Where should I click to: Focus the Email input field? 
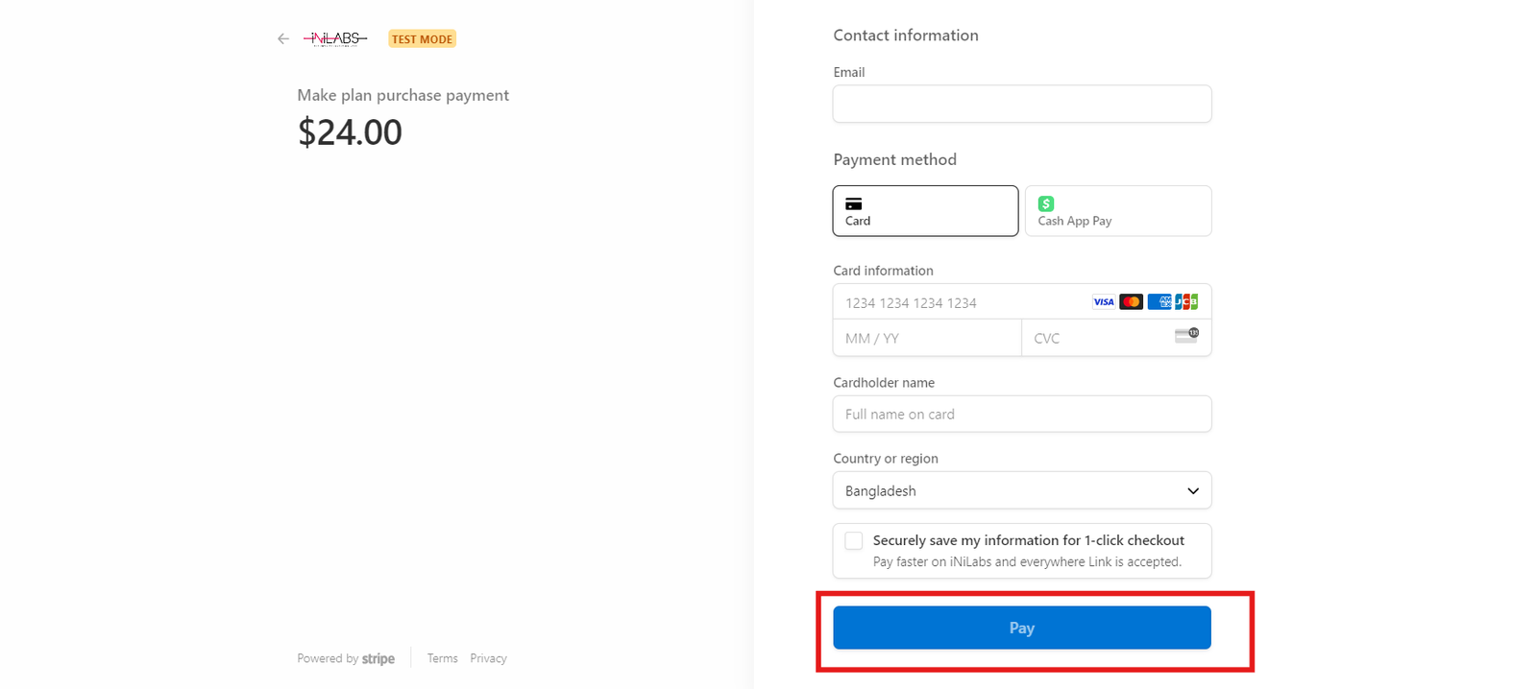(x=1022, y=104)
